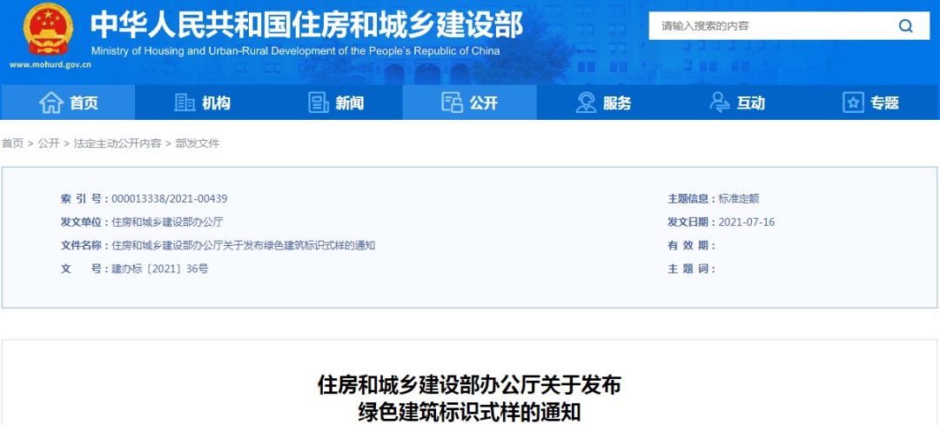Click the topic value 标准定额
The width and height of the screenshot is (940, 425).
pyautogui.click(x=739, y=199)
